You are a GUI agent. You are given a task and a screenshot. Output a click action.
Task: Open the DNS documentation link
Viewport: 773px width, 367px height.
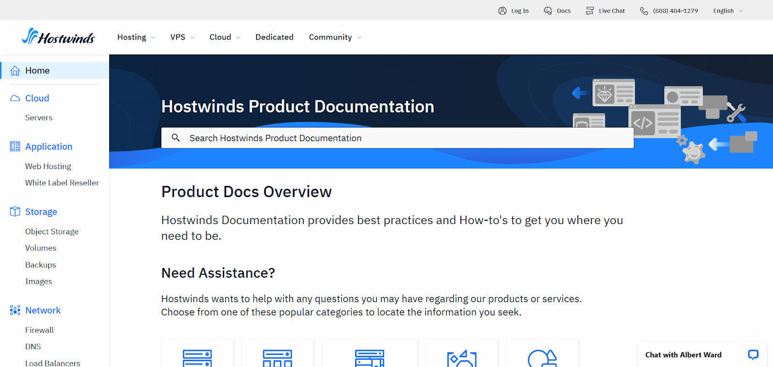click(33, 346)
